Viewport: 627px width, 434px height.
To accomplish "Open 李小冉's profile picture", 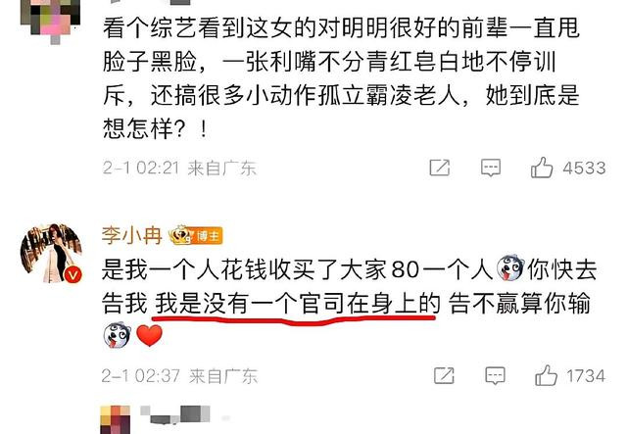I will [52, 253].
